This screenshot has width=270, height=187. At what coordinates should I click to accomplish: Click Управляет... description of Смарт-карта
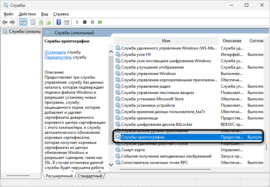tap(232, 150)
